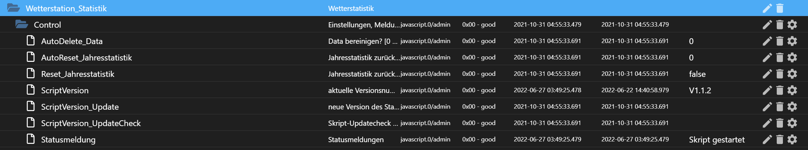Open settings gear for AutoDelete_Data
This screenshot has height=150, width=808.
click(792, 41)
